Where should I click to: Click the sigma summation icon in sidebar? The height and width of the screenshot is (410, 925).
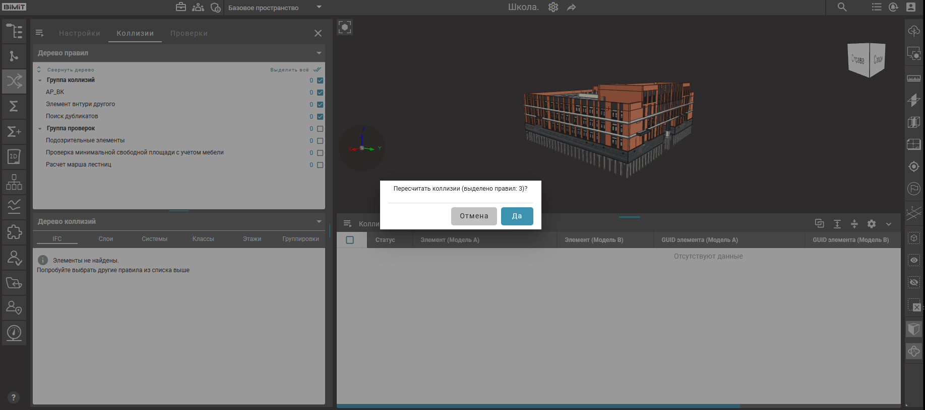tap(14, 106)
